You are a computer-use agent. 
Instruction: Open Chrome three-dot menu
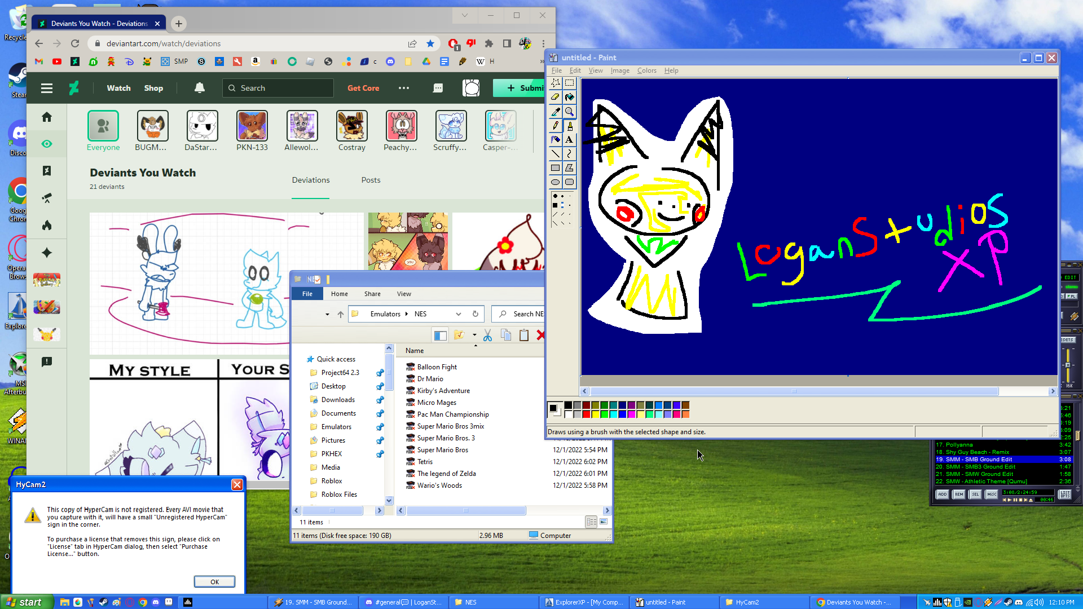543,43
